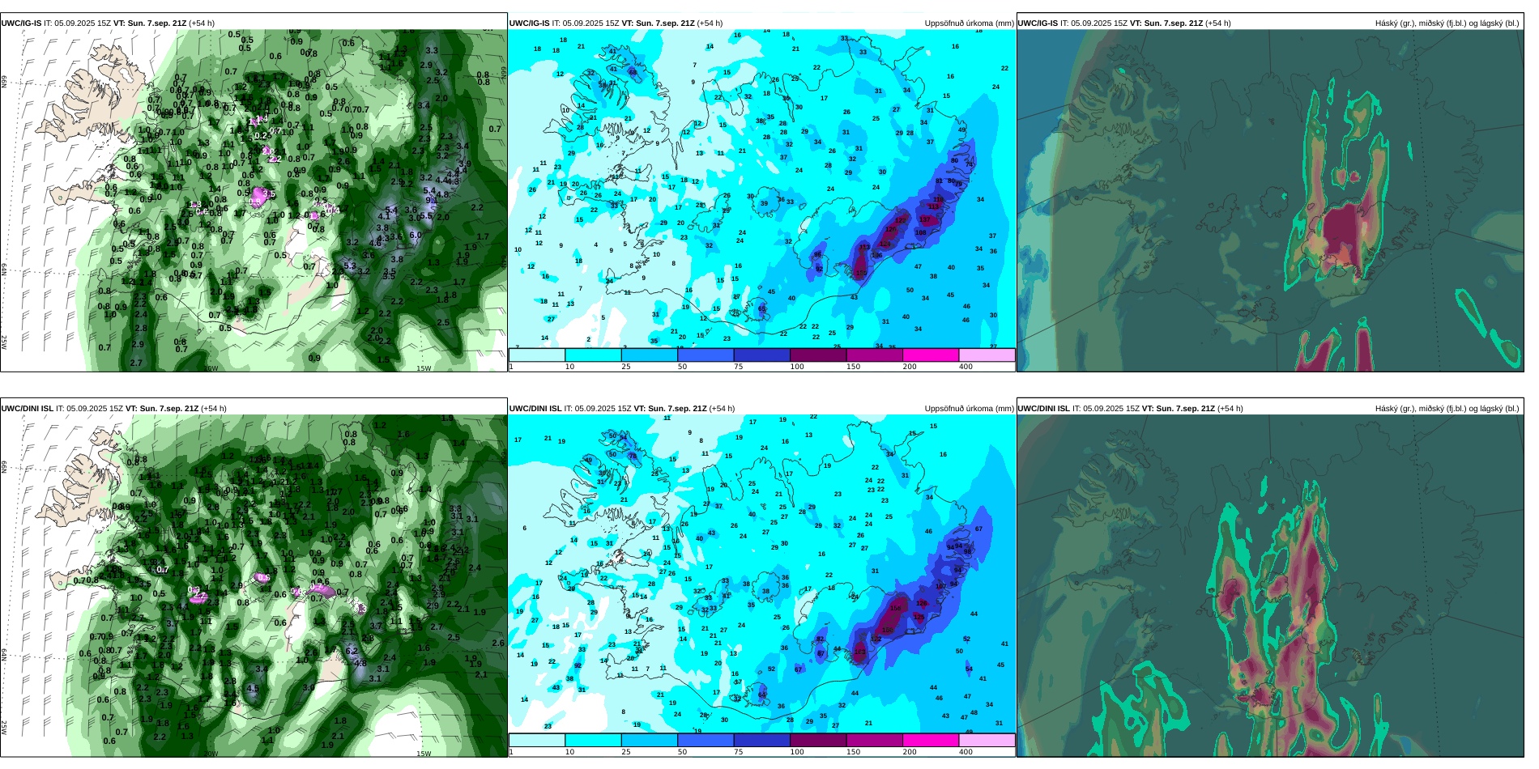
Task: Click the '64N' latitude label on the bottom-left map
Action: click(x=4, y=654)
